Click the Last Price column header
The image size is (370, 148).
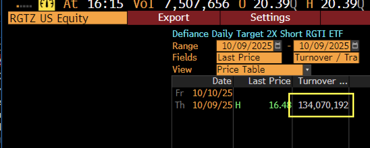tap(263, 81)
